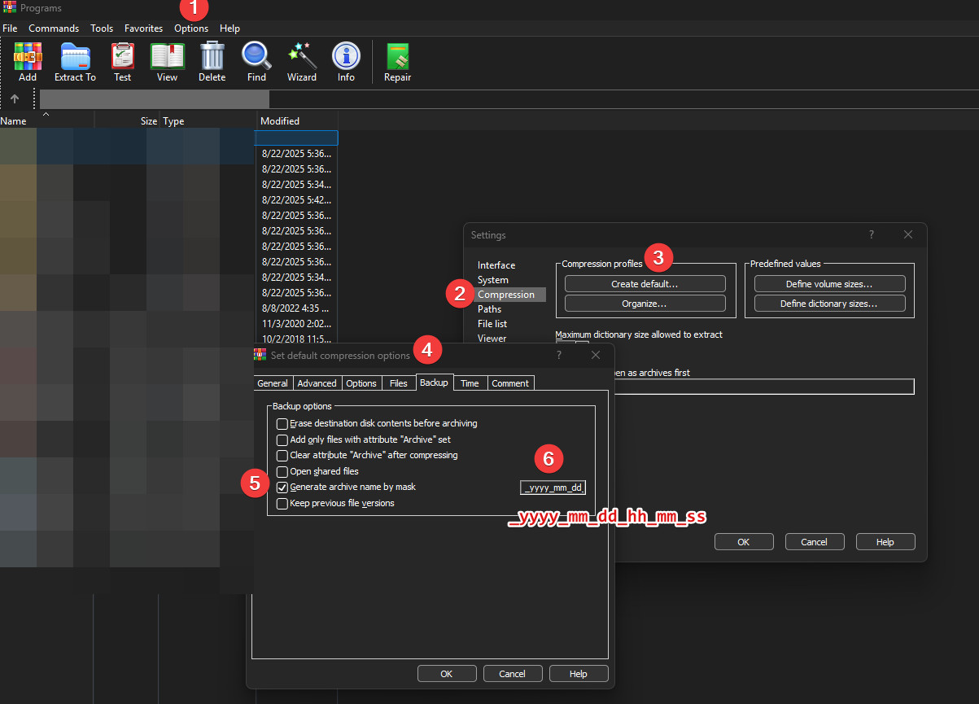
Task: Enable Erase destination disk contents checkbox
Action: 282,424
